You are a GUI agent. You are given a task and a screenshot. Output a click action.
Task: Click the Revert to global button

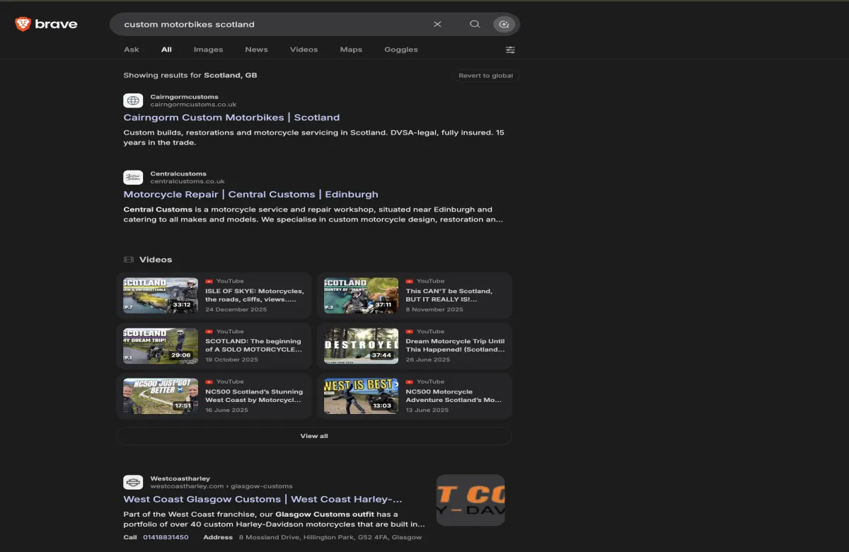[x=486, y=76]
